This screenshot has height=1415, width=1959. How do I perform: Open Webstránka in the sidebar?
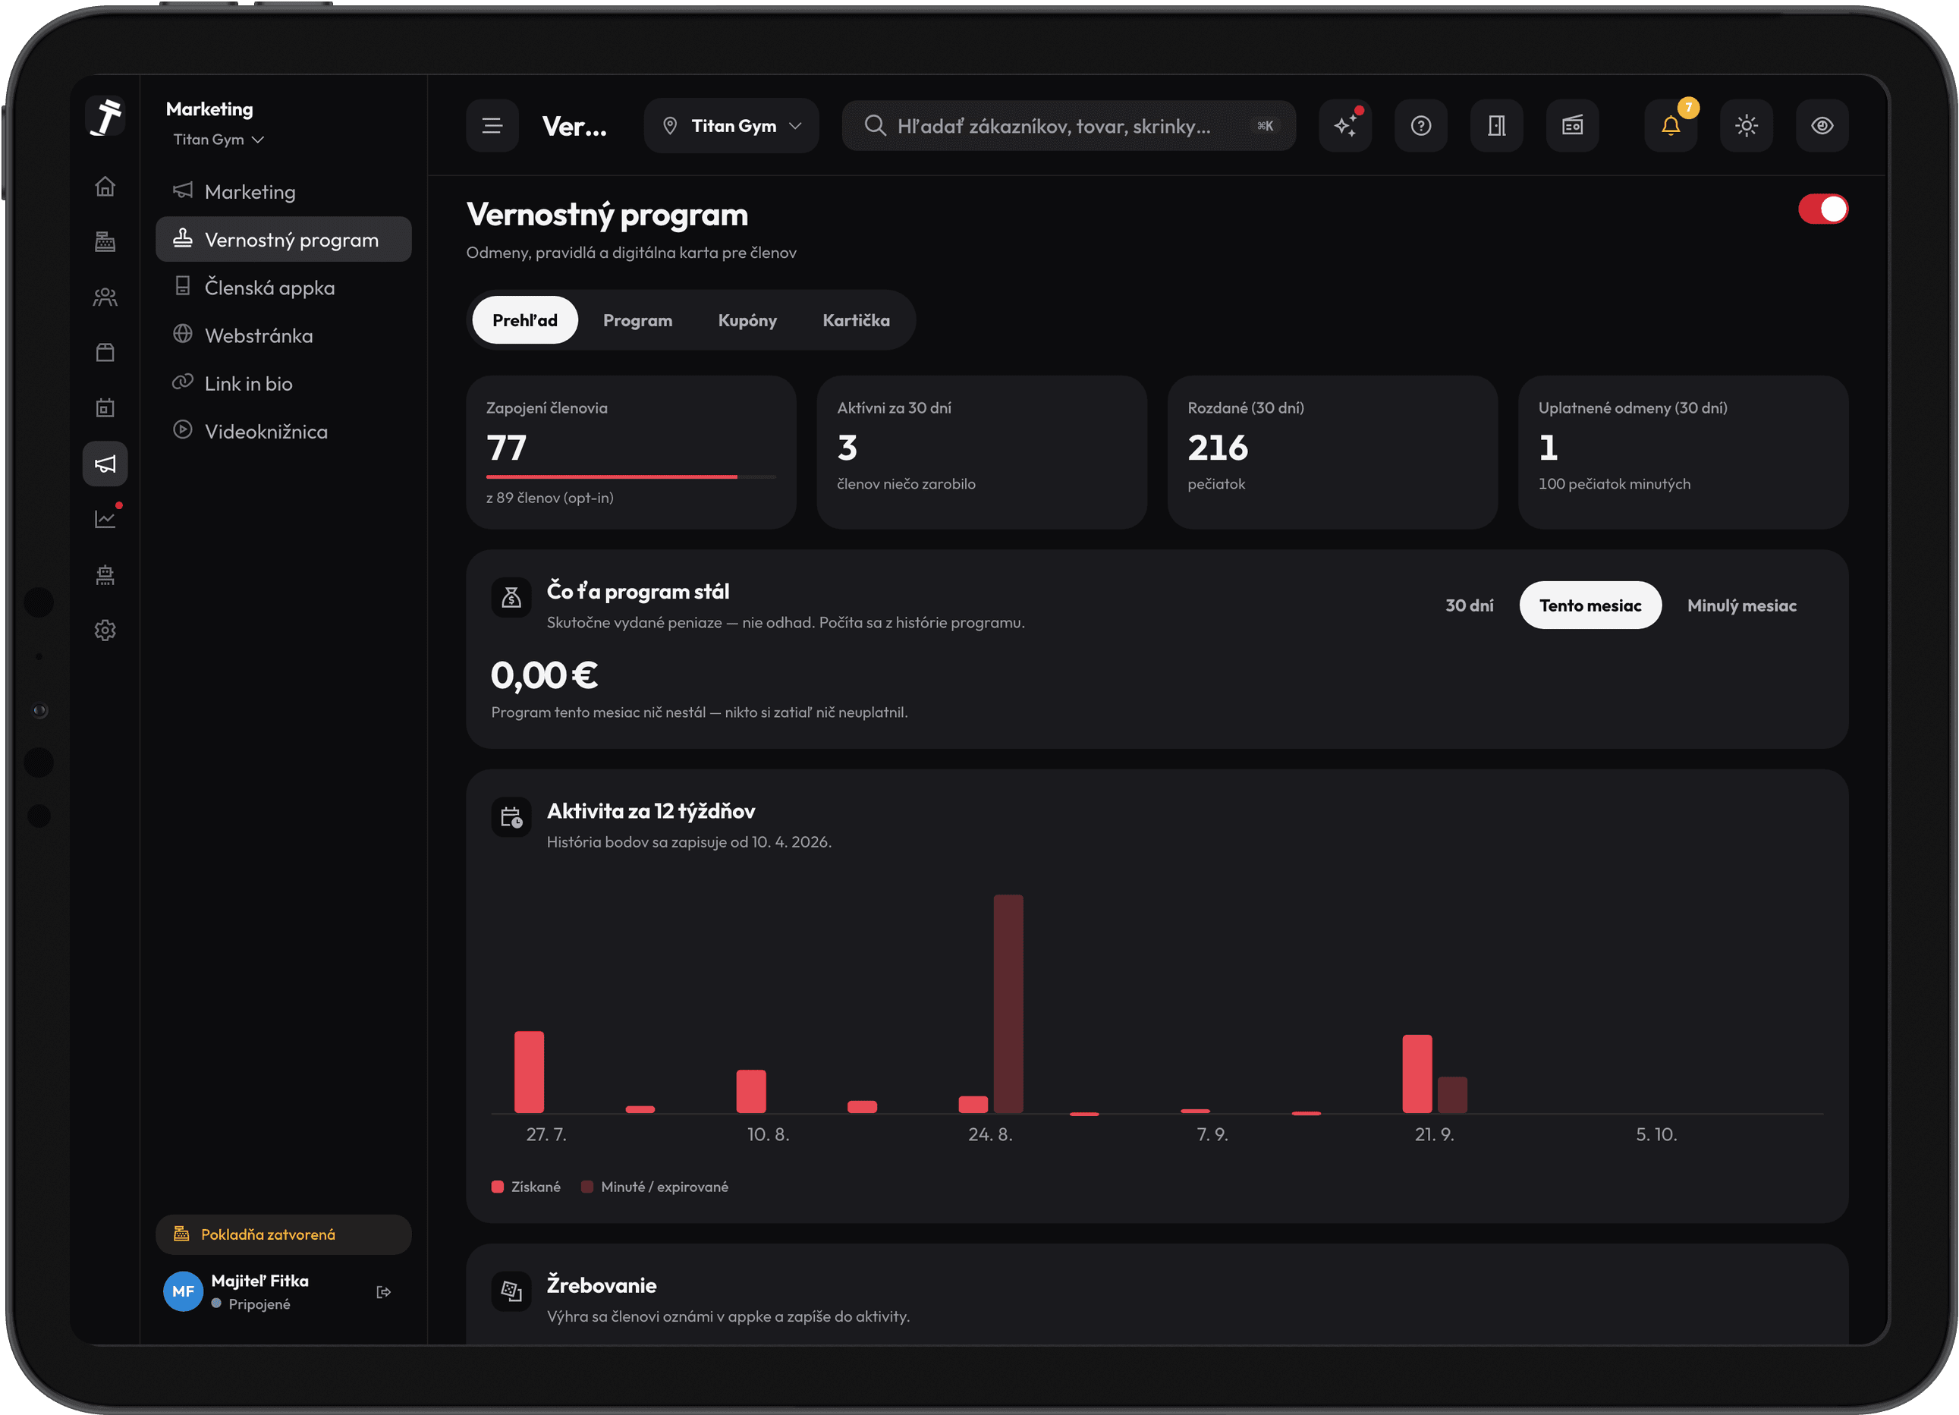pyautogui.click(x=283, y=335)
